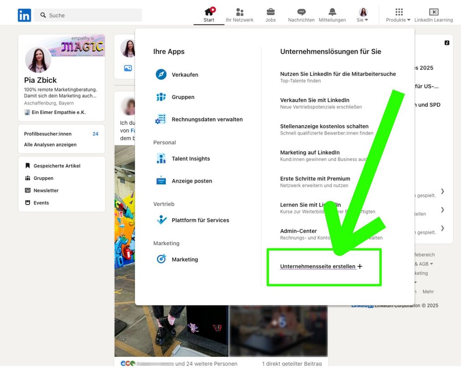The width and height of the screenshot is (461, 368).
Task: Open Events in left sidebar
Action: tap(37, 203)
